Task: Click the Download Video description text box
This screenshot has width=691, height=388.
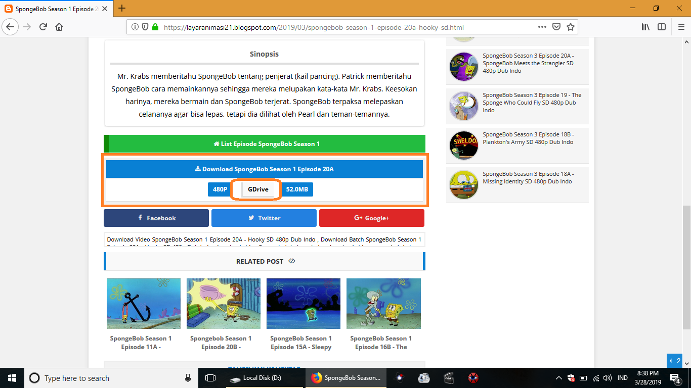Action: coord(265,239)
